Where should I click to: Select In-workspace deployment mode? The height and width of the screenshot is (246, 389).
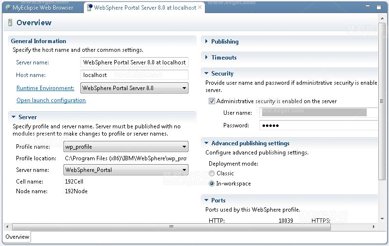[212, 184]
